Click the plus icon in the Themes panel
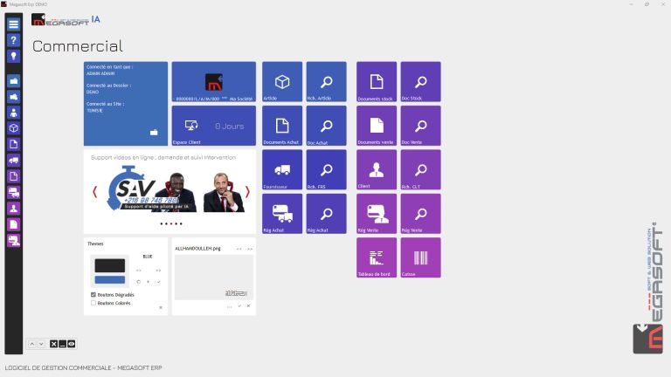 pyautogui.click(x=149, y=282)
